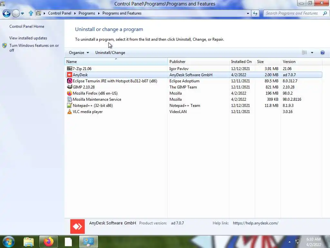Click the AnyDesk Software GmbH publisher cell

[191, 75]
